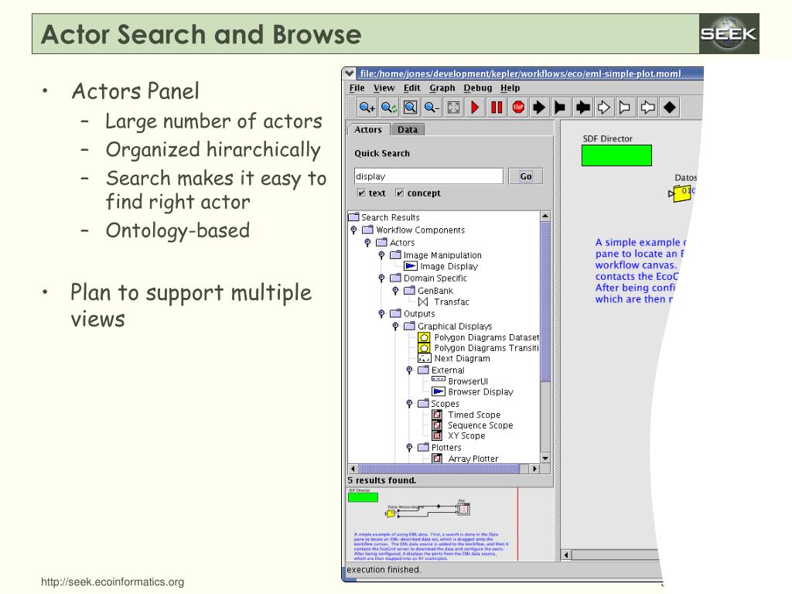Screen dimensions: 792x594
Task: Collapse the Workflow Components node
Action: click(353, 230)
